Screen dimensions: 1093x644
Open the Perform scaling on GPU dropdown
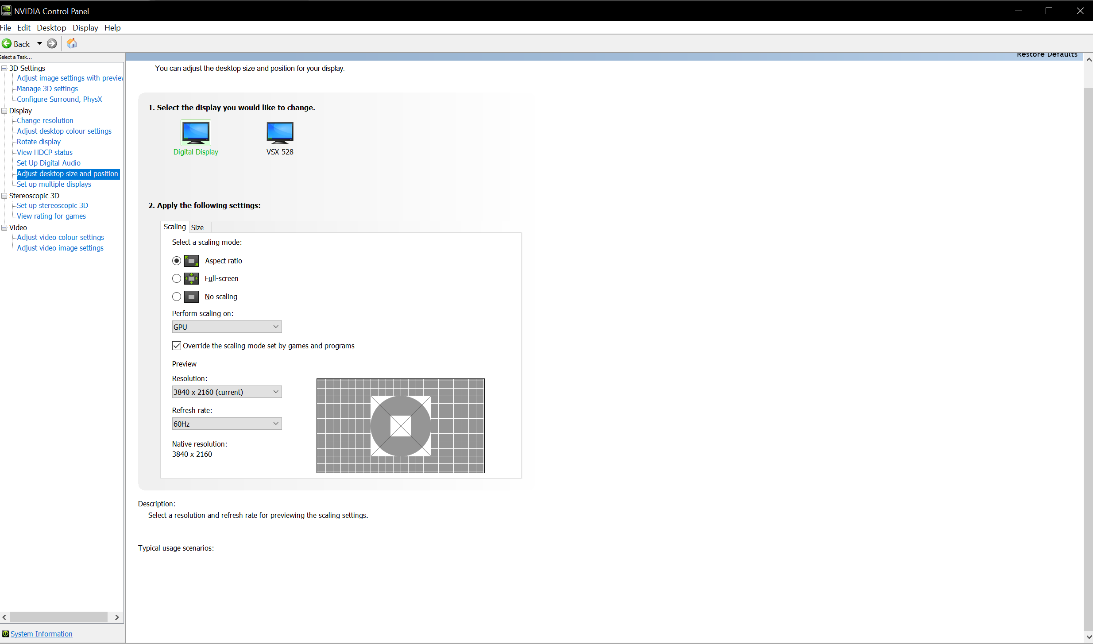tap(227, 327)
